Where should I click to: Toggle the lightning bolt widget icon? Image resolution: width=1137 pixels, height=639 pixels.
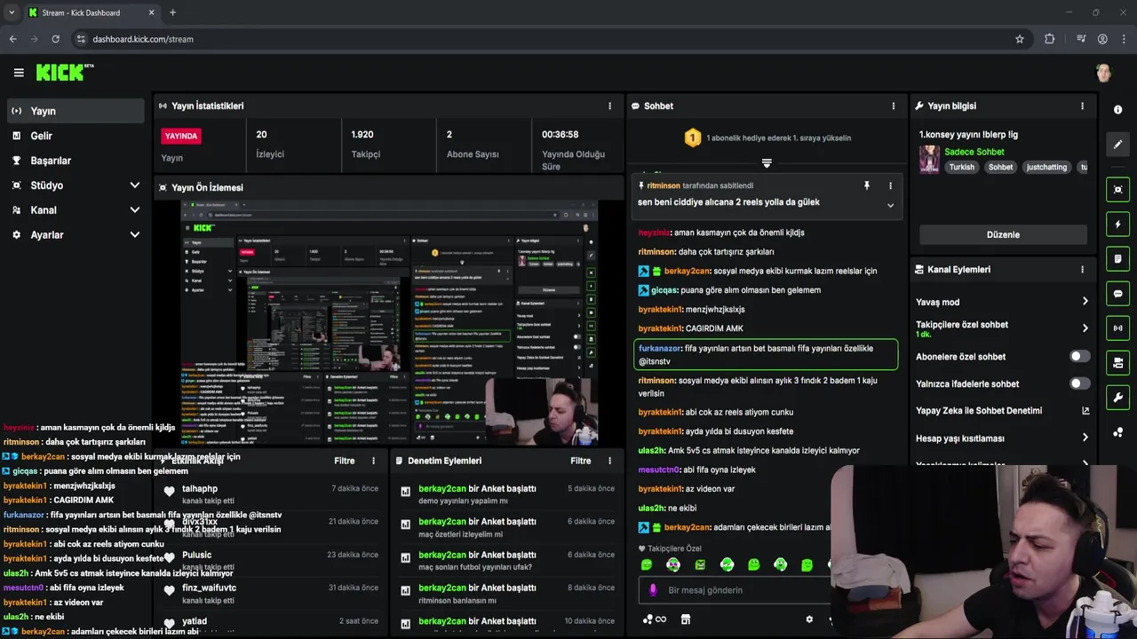click(x=1117, y=225)
